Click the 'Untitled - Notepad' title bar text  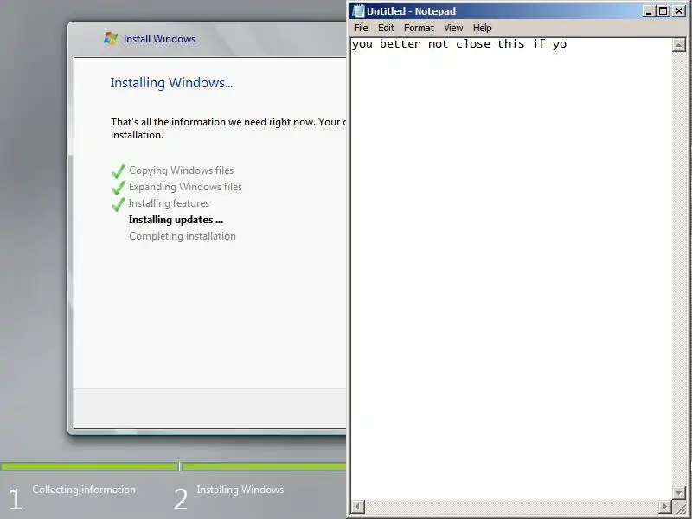click(x=412, y=11)
